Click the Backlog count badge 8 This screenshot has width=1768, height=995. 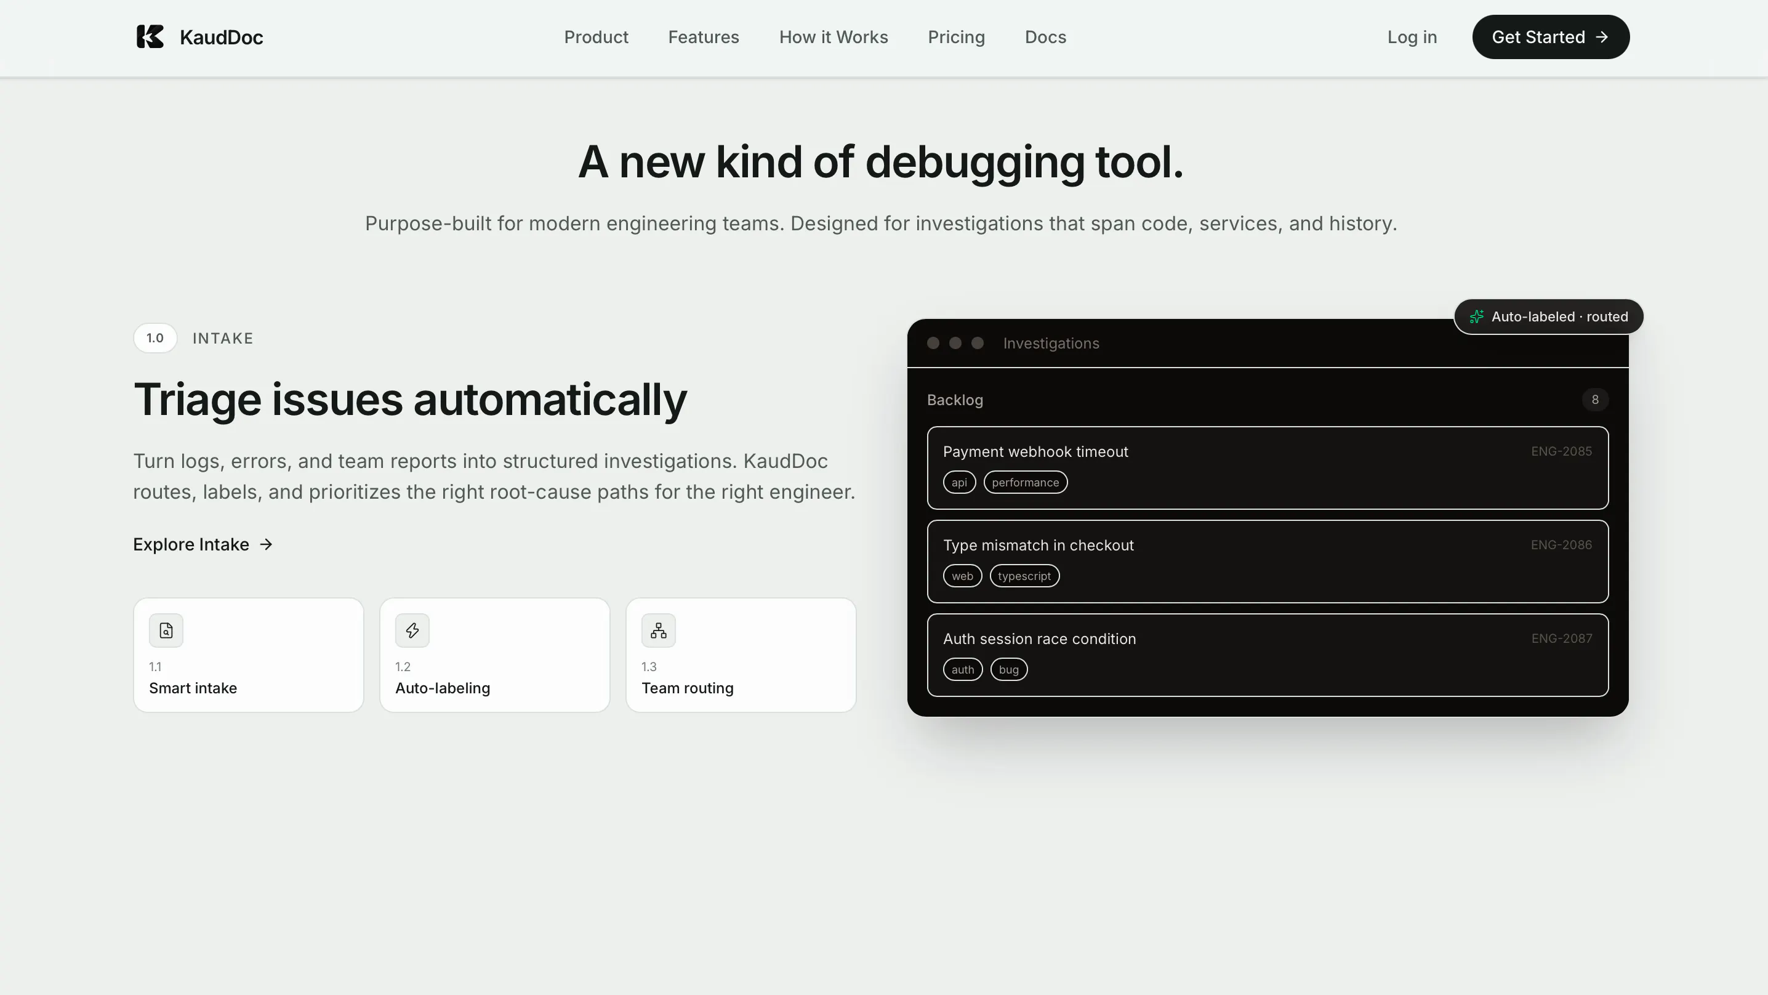click(x=1595, y=400)
